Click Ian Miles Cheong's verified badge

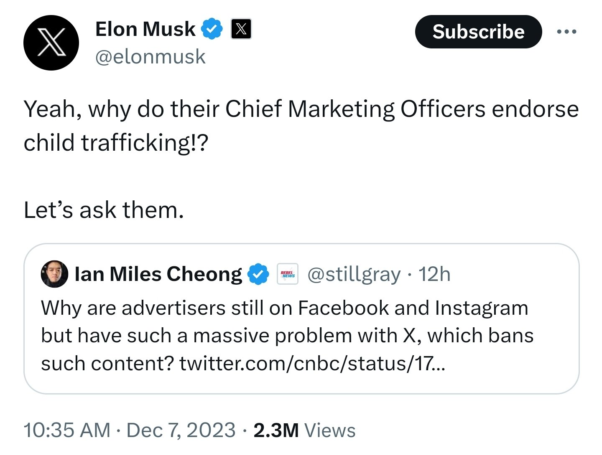(258, 274)
